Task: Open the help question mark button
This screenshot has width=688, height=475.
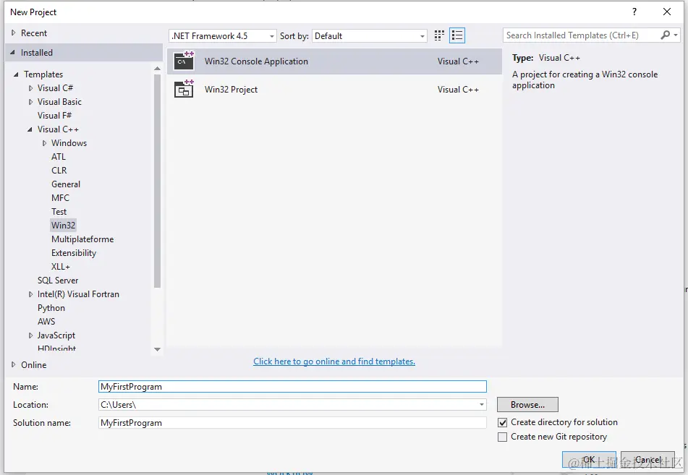Action: click(x=634, y=12)
